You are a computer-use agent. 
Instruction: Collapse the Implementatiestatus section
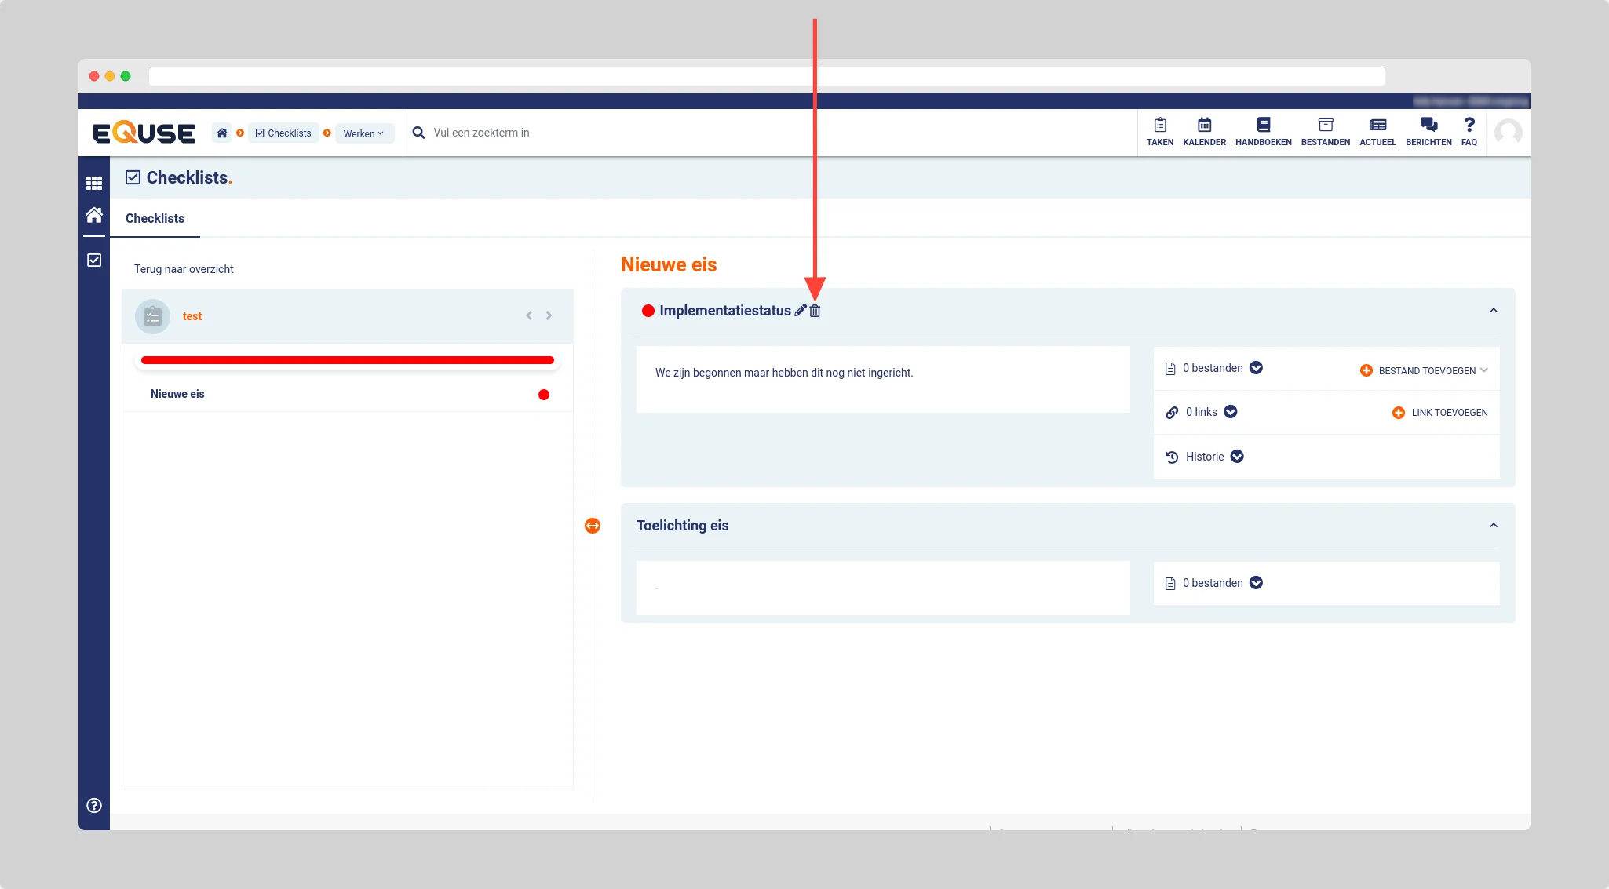tap(1493, 311)
